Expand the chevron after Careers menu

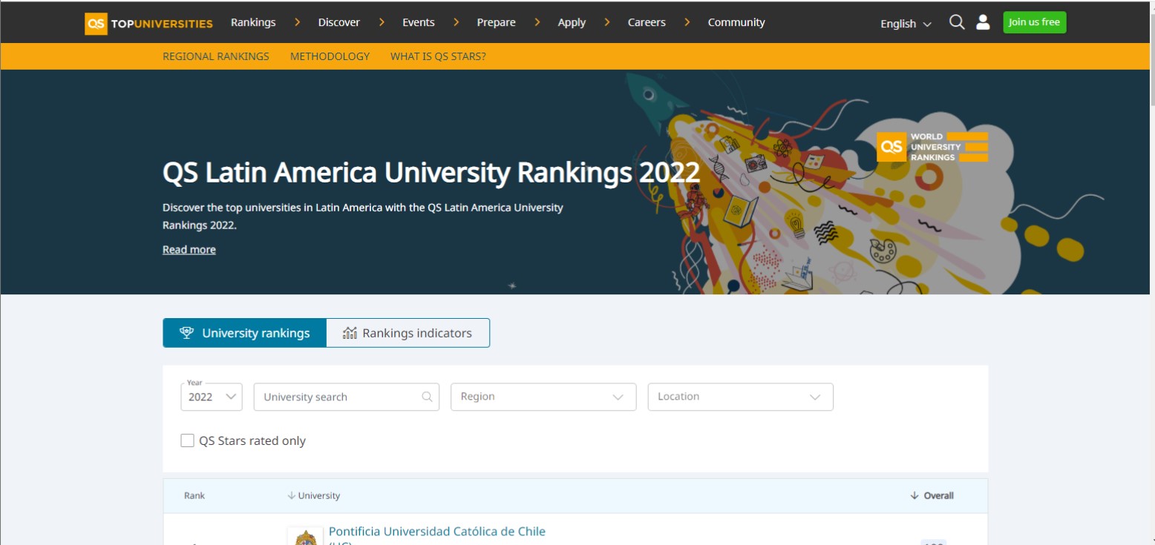click(687, 22)
